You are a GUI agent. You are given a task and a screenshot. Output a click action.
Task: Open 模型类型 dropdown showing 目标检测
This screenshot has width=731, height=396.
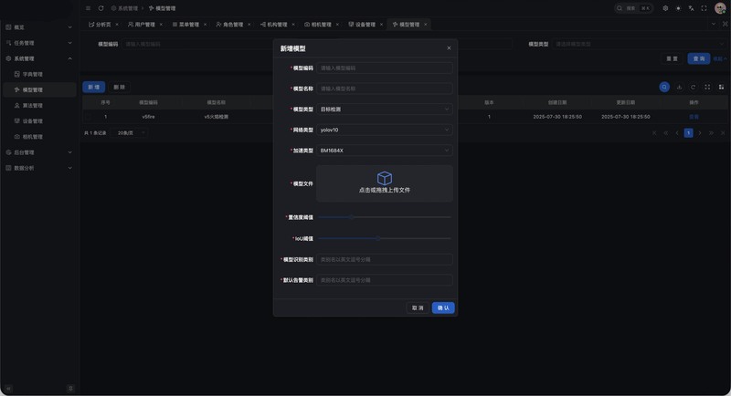[385, 109]
